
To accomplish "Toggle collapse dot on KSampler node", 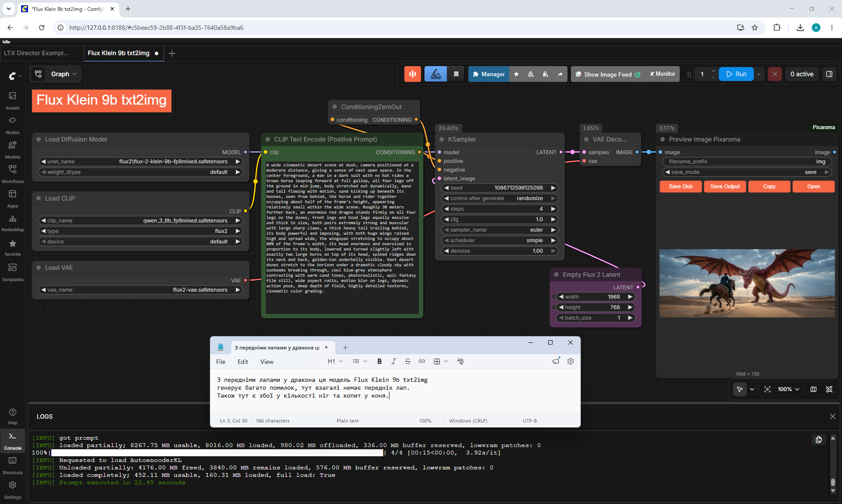I will click(x=442, y=139).
